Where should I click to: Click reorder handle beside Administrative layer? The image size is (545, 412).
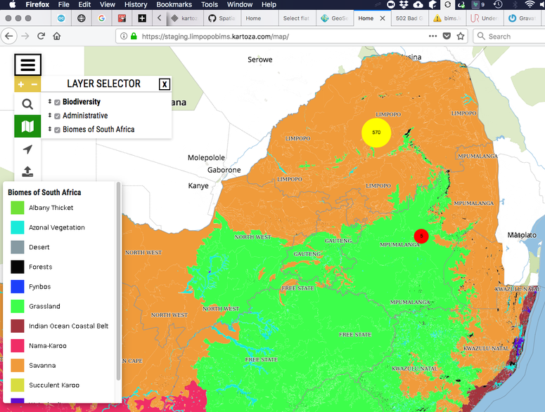(x=50, y=116)
